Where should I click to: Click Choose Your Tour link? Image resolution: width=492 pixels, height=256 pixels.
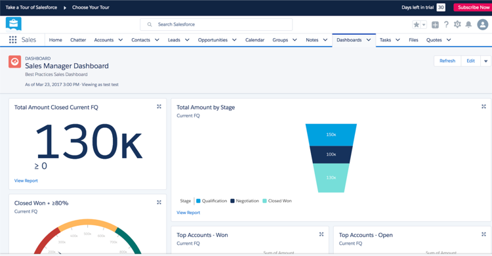(x=91, y=7)
